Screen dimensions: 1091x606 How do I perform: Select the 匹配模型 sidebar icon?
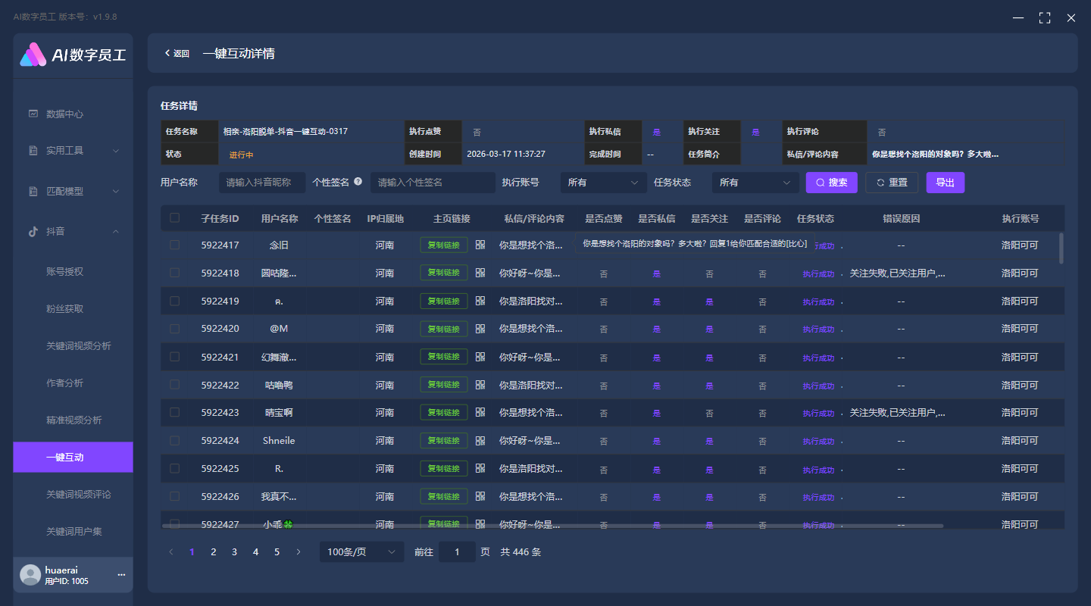click(x=32, y=191)
